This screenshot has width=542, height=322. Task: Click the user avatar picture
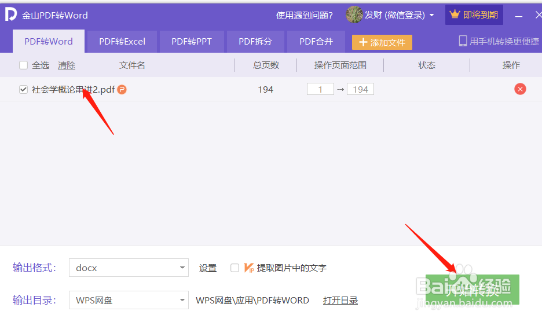point(354,14)
